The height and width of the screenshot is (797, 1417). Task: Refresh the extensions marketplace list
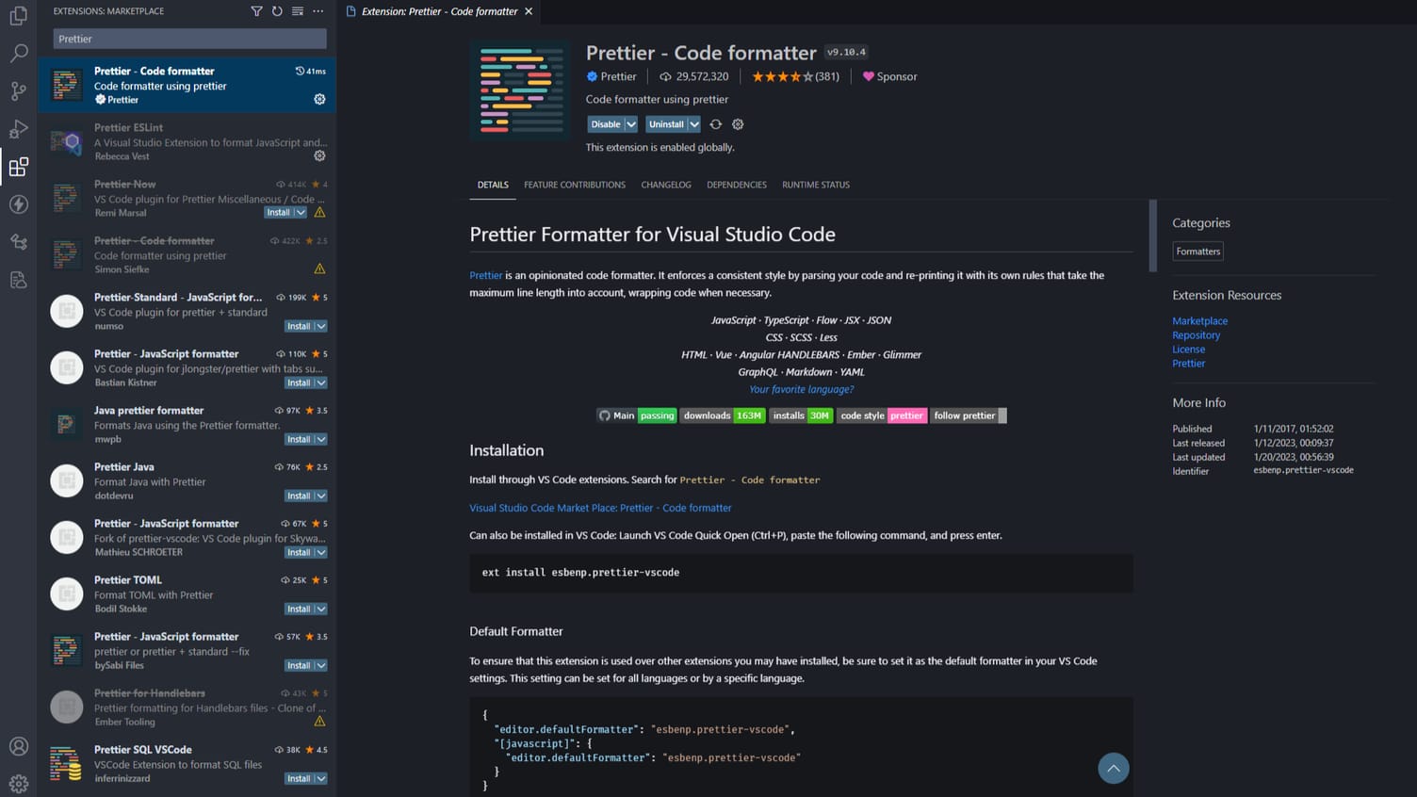coord(277,11)
